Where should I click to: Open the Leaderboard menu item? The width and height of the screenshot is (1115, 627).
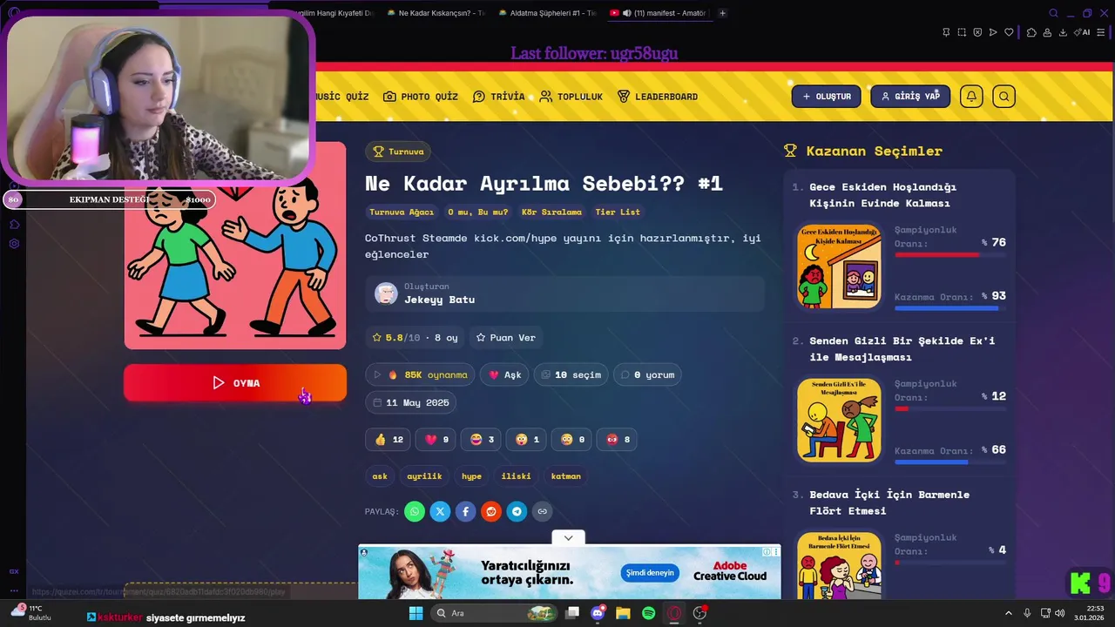coord(658,97)
